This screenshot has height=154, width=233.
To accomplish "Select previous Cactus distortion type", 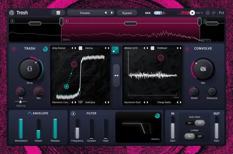I will pyautogui.click(x=105, y=48).
